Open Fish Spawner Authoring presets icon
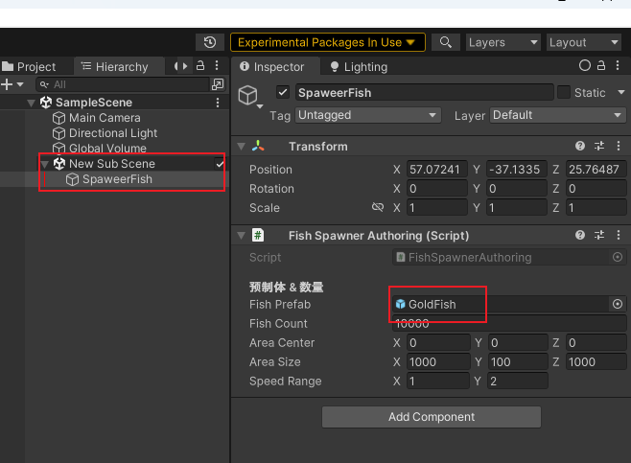Image resolution: width=631 pixels, height=463 pixels. coord(599,235)
